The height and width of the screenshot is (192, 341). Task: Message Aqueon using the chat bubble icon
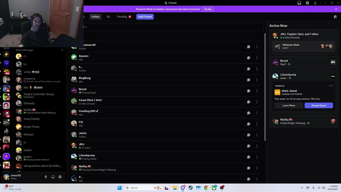249,58
